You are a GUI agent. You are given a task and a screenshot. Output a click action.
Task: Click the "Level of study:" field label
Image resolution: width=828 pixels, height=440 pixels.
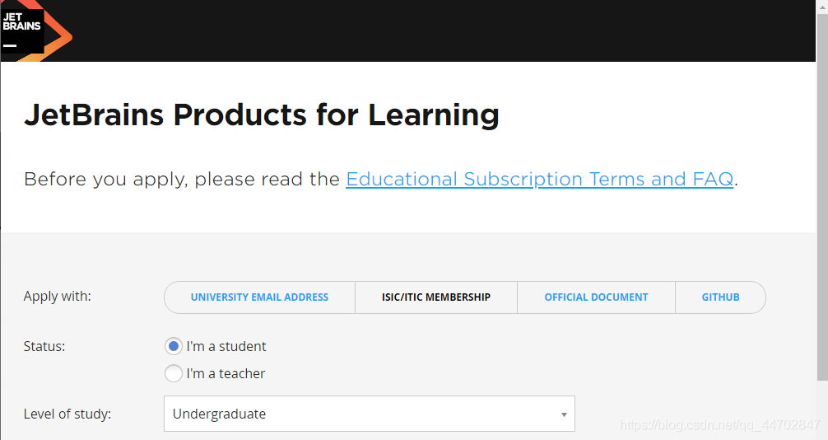point(67,414)
